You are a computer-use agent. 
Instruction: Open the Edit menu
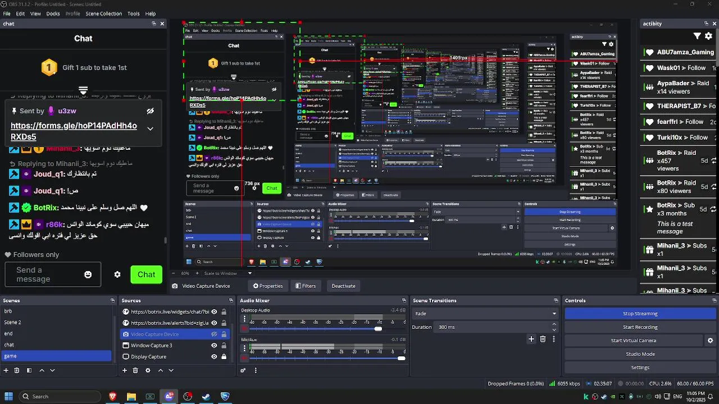coord(20,13)
